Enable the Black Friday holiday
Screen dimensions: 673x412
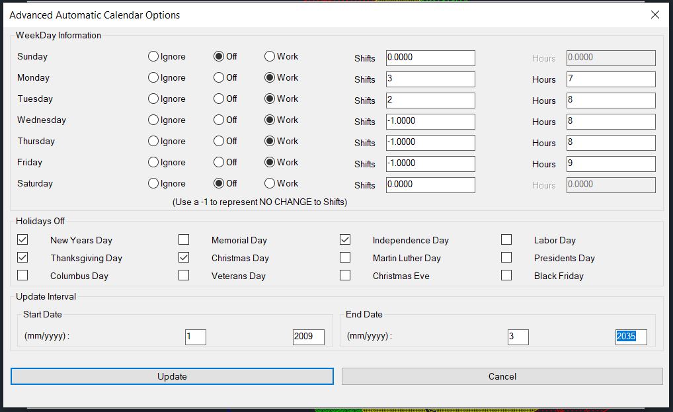pyautogui.click(x=506, y=276)
